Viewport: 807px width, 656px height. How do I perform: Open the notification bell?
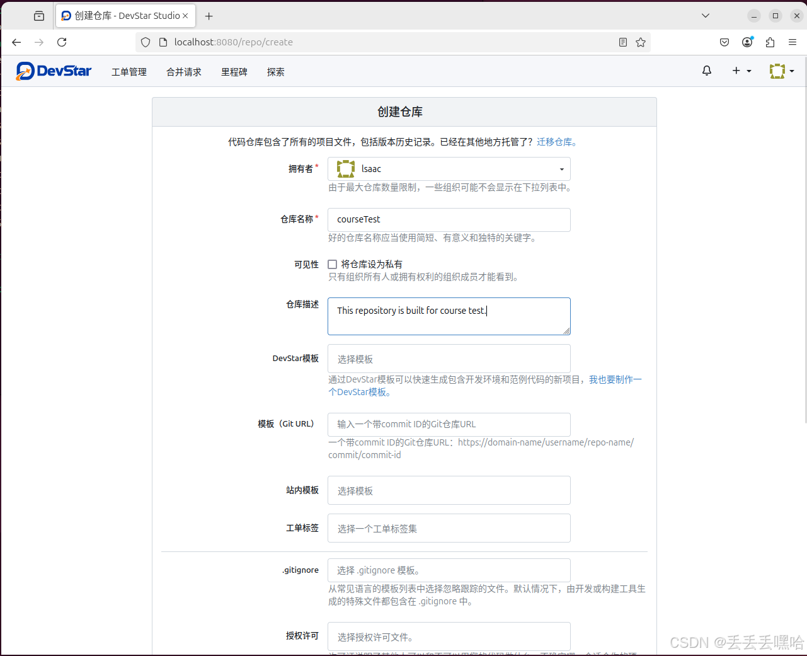[706, 71]
